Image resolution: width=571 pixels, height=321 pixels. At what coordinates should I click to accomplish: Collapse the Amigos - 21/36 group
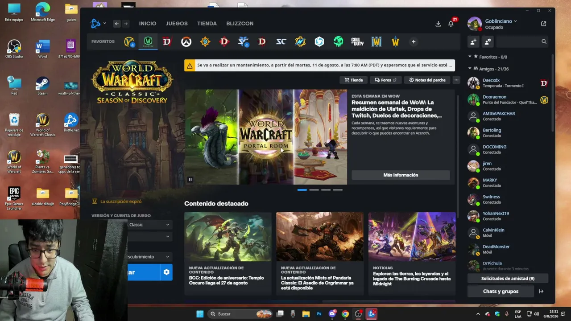[470, 69]
